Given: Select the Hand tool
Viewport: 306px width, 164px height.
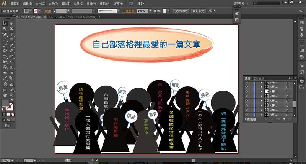Looking at the screenshot, I should (x=5, y=95).
